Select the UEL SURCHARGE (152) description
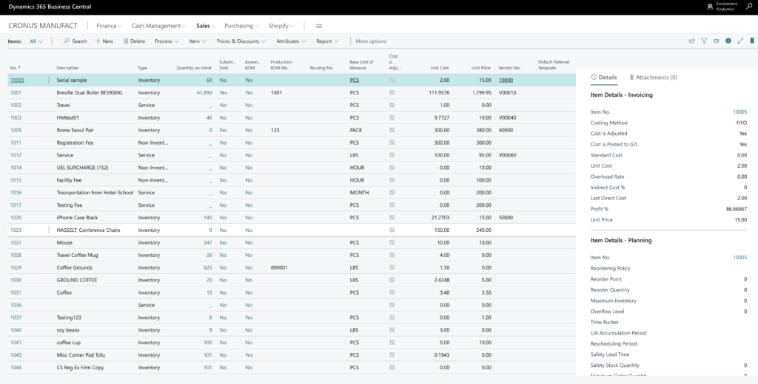The width and height of the screenshot is (758, 384). (82, 168)
